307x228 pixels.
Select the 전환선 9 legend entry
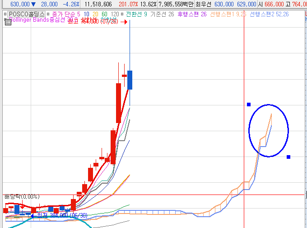pyautogui.click(x=136, y=14)
